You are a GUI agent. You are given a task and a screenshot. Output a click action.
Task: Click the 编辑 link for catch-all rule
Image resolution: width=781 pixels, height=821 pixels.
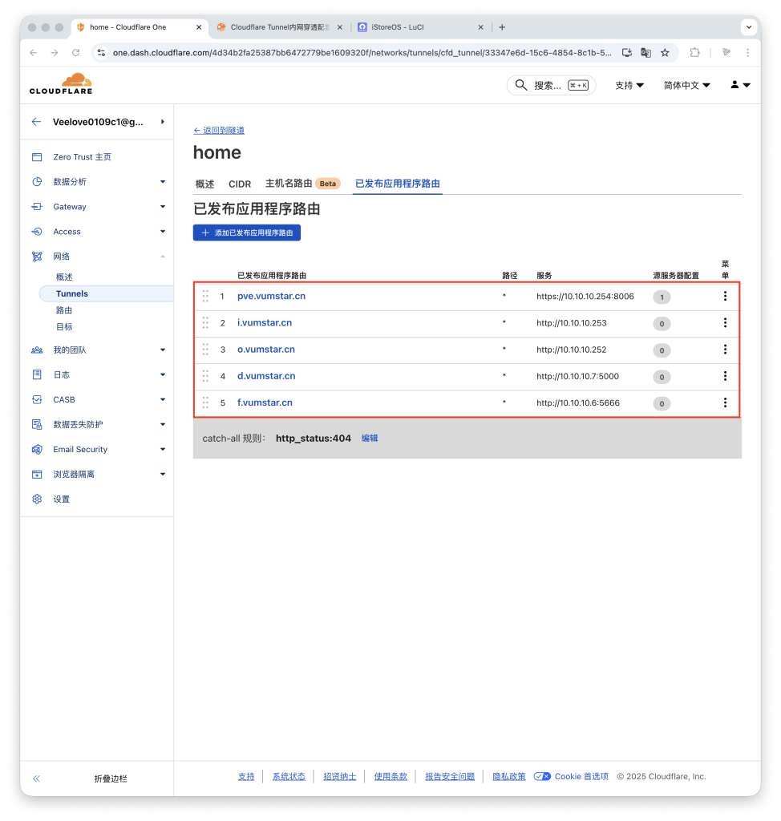370,439
